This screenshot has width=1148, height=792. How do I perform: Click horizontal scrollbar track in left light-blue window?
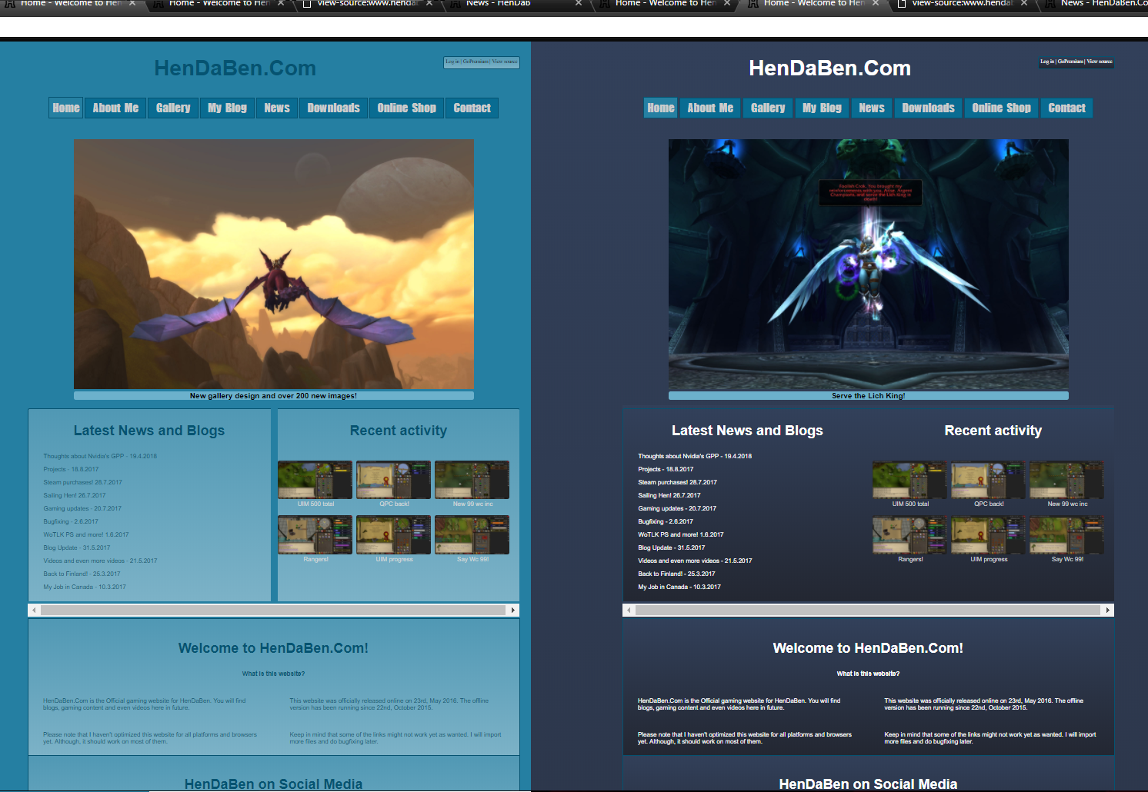pyautogui.click(x=273, y=610)
